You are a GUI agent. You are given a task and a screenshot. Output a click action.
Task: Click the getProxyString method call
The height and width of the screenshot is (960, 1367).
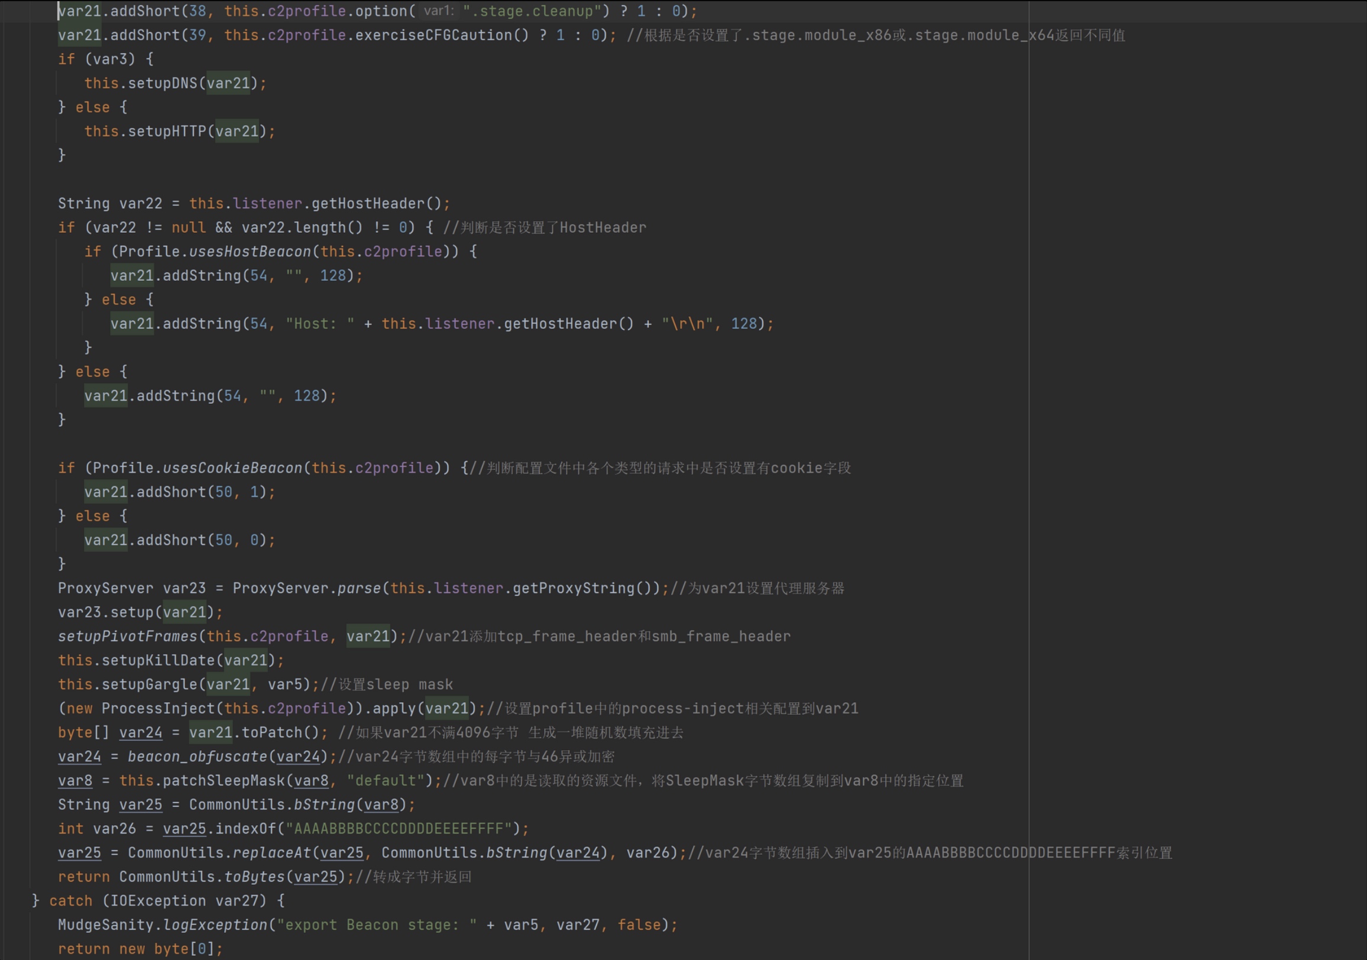coord(574,589)
